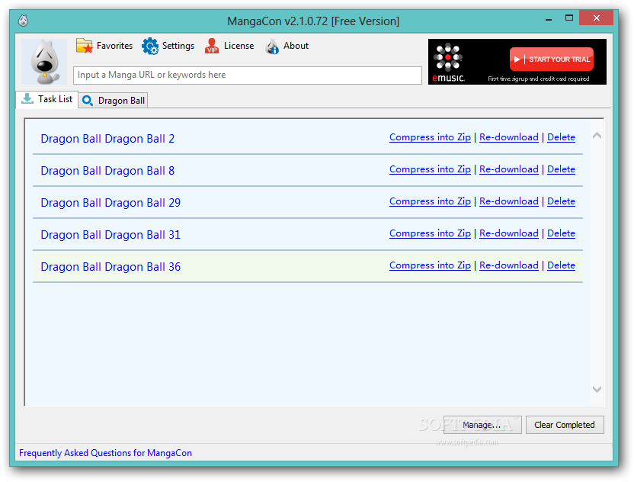Compress Dragon Ball 36 into Zip
634x482 pixels.
(x=430, y=265)
